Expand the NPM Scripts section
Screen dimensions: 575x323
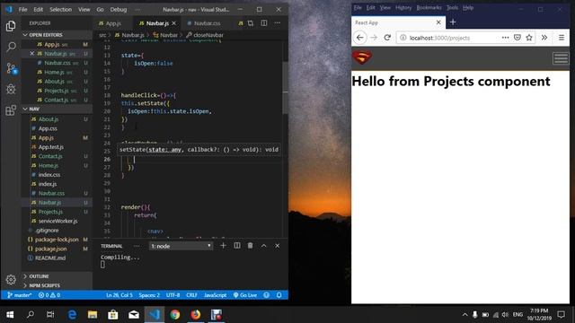tap(57, 285)
